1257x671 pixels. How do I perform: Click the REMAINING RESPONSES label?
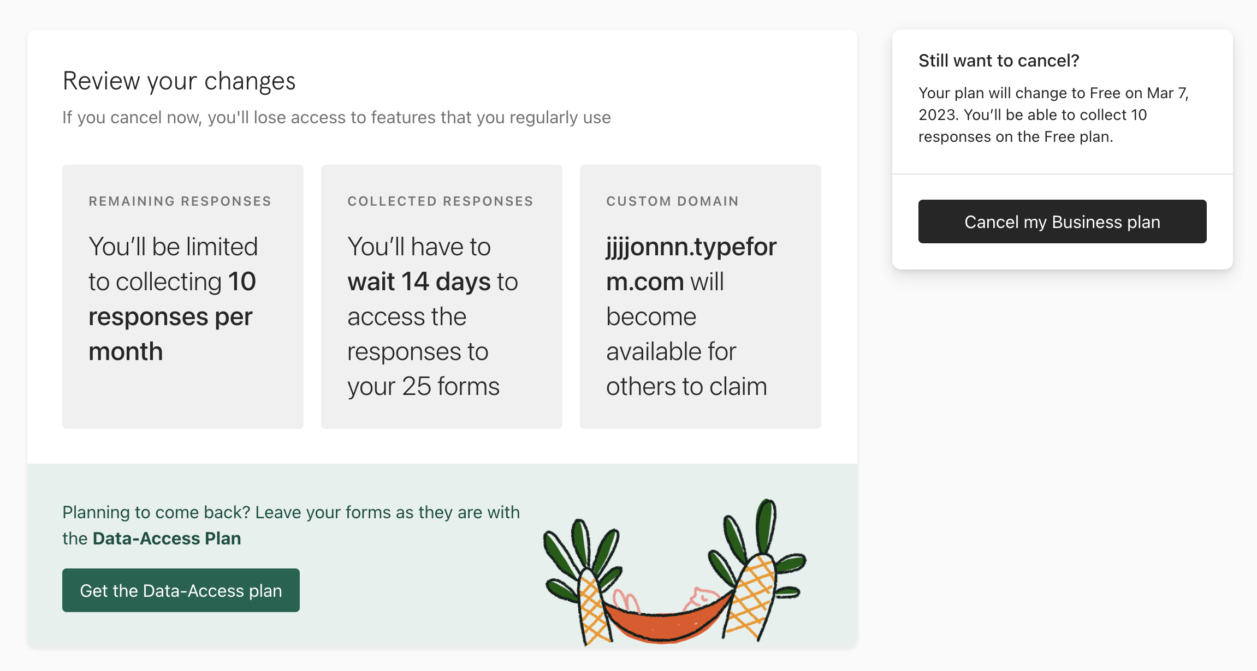click(x=180, y=201)
